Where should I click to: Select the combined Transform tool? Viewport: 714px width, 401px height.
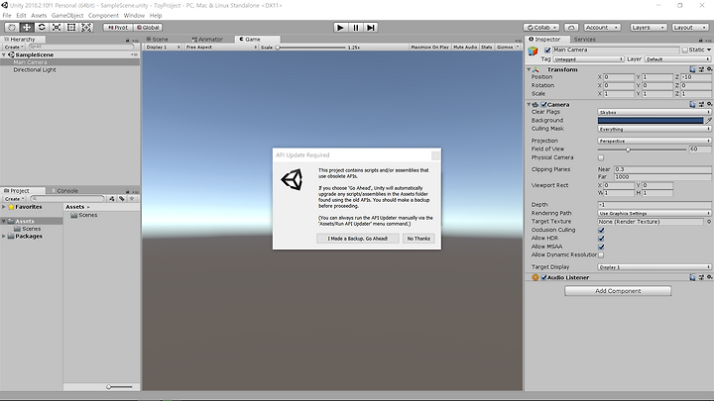[86, 28]
